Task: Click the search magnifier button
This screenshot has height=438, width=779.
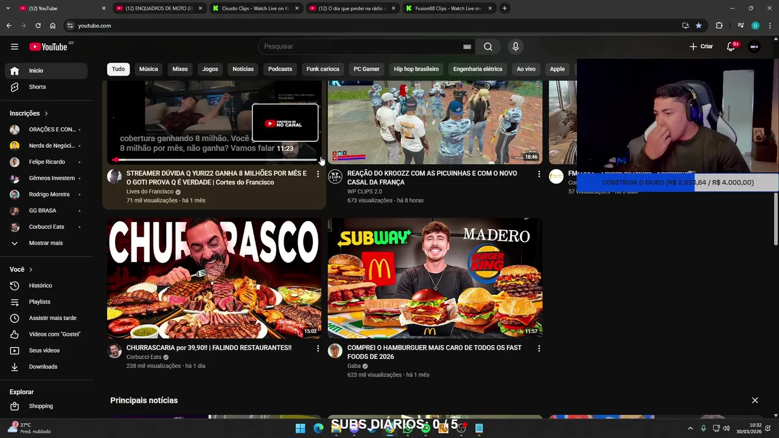Action: [488, 47]
